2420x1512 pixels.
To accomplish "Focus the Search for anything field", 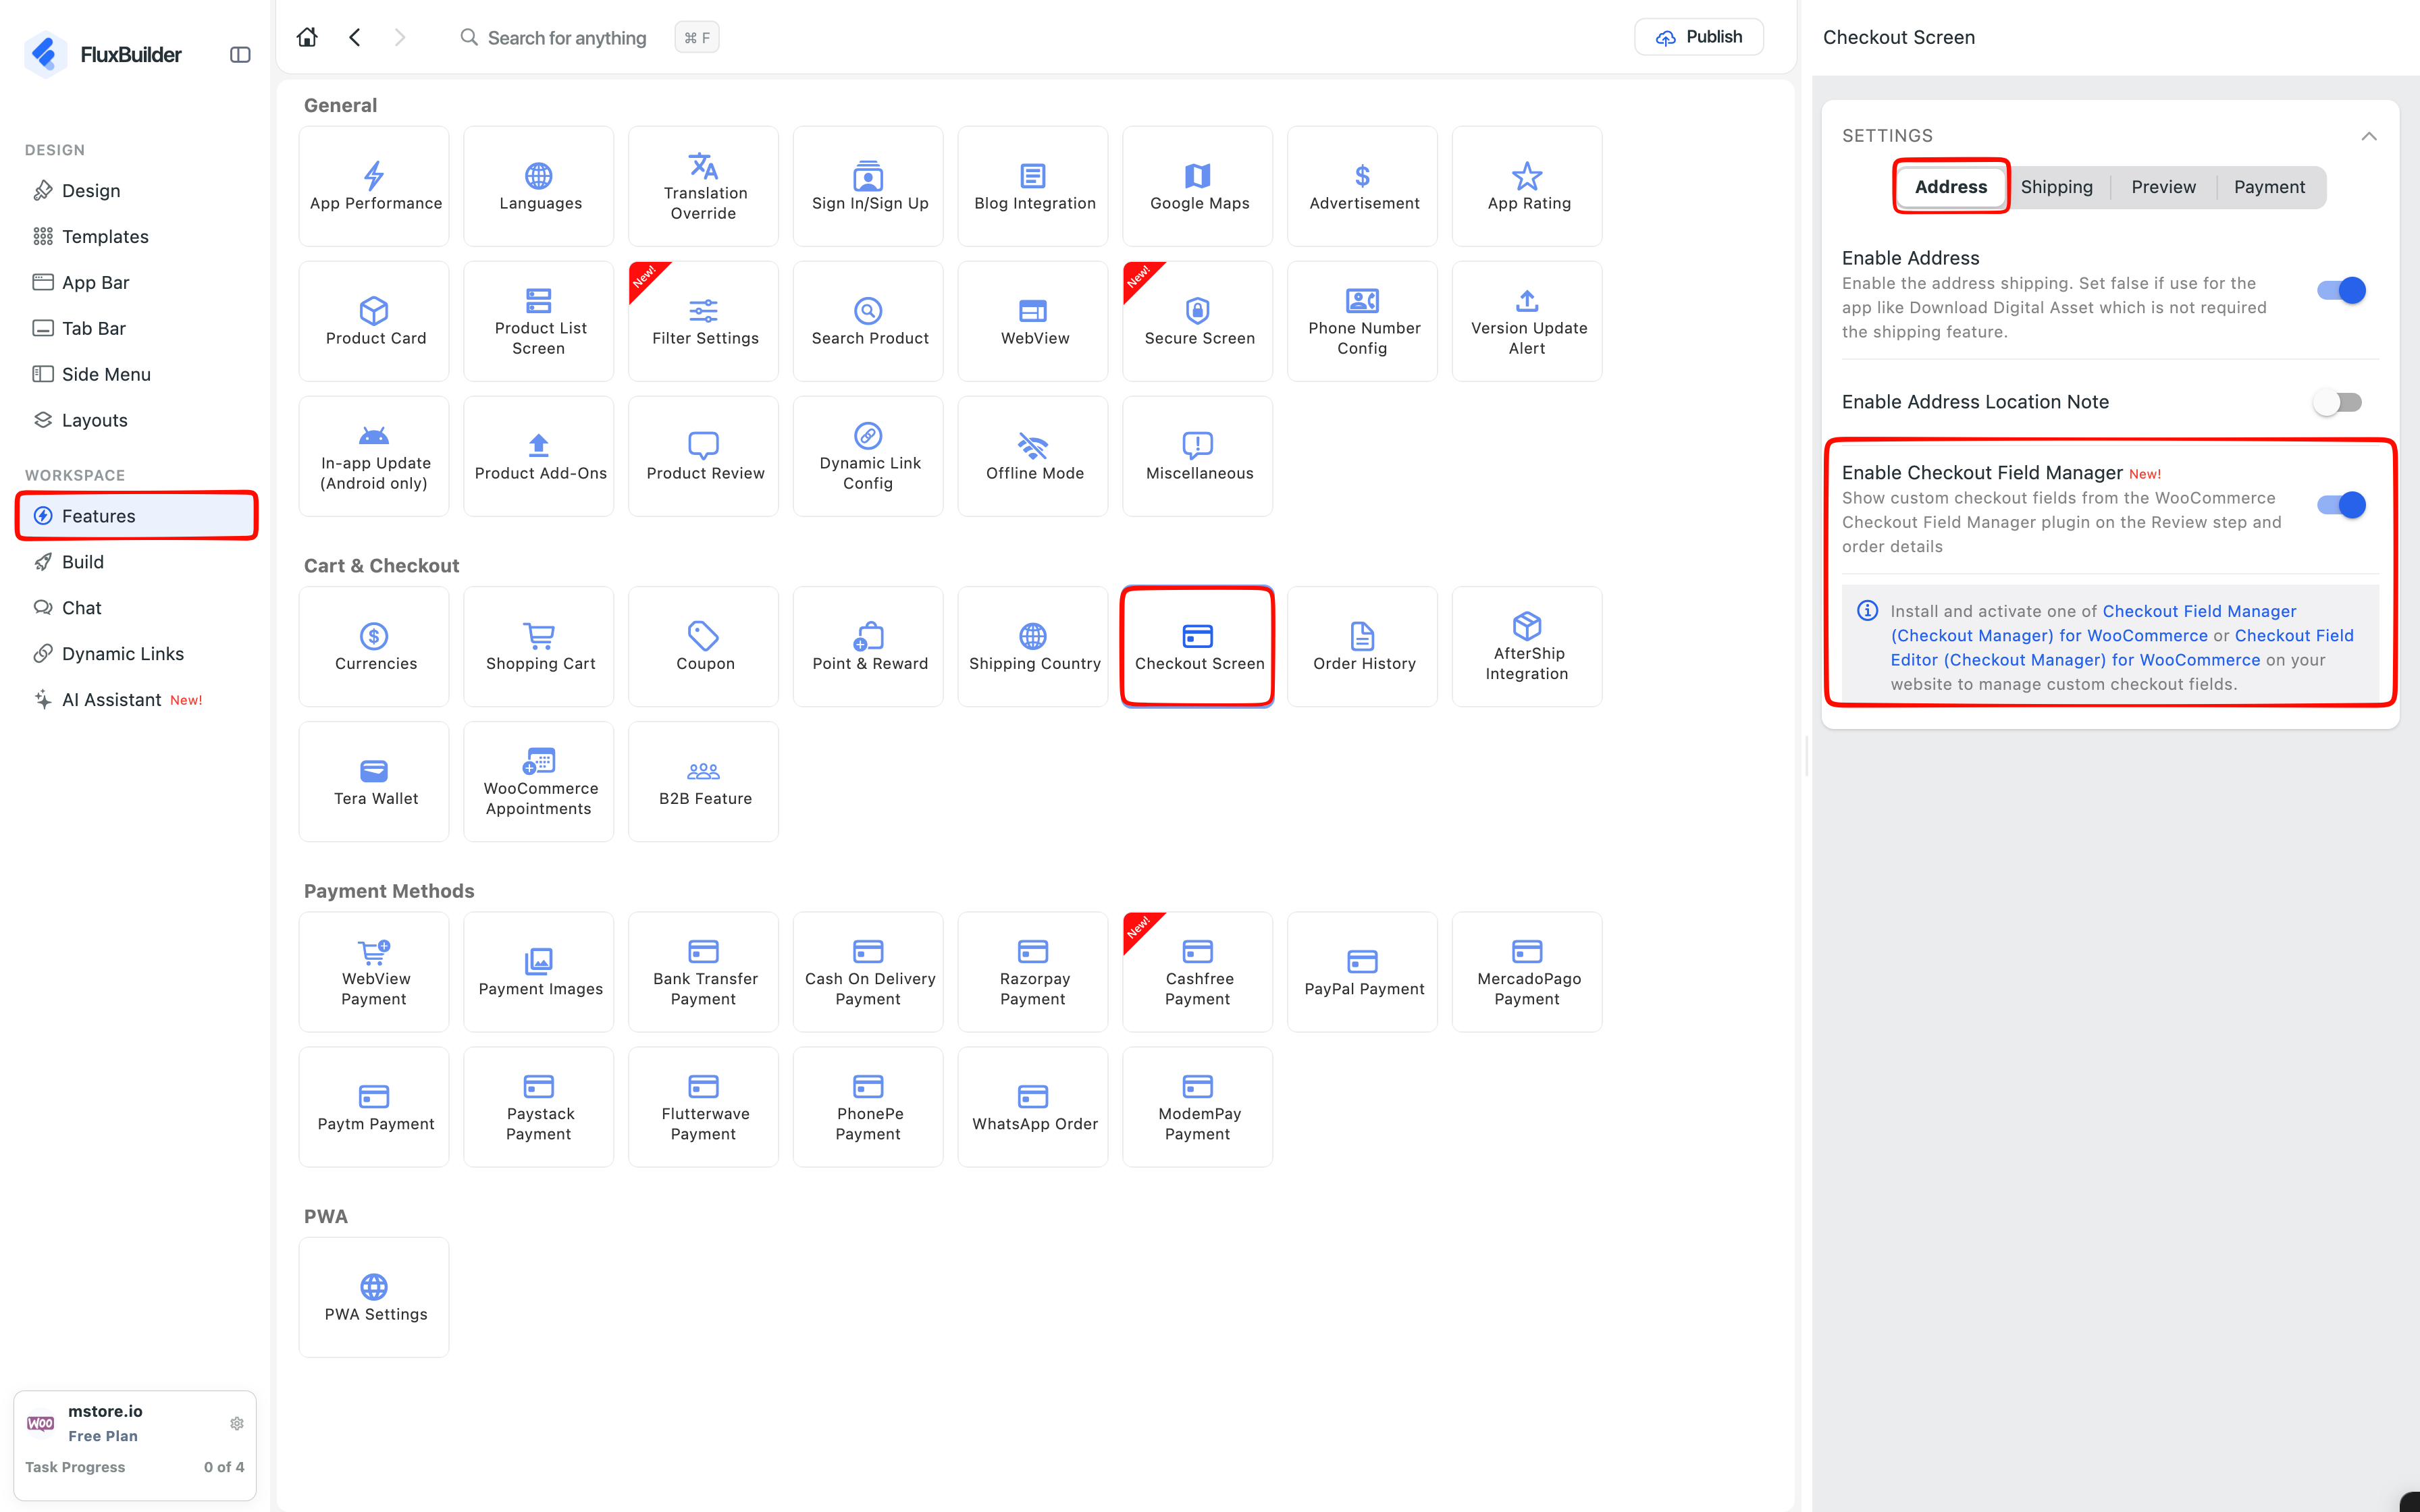I will point(567,38).
